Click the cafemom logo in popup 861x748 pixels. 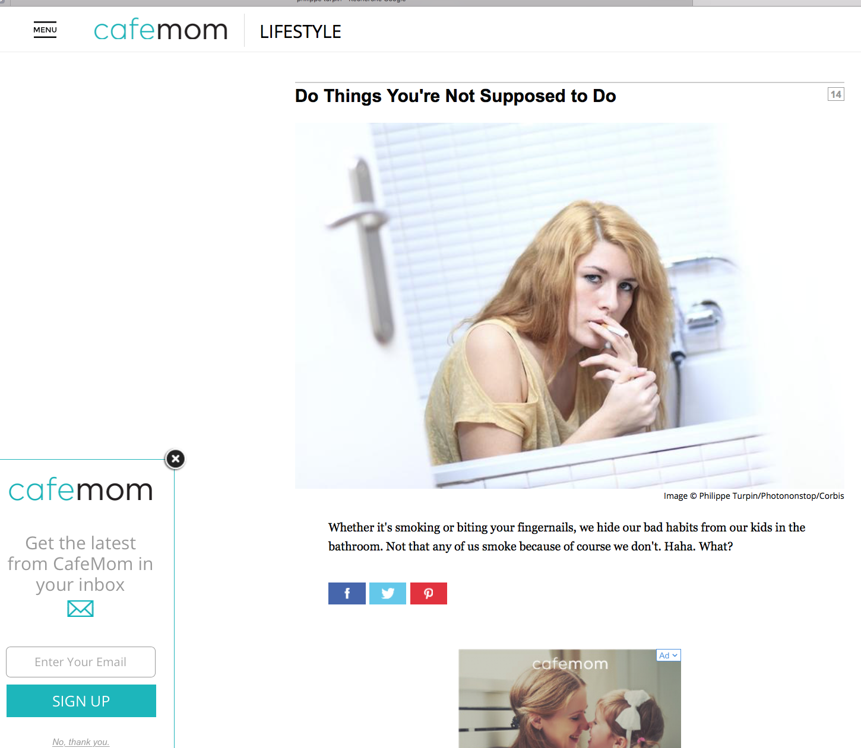[81, 490]
